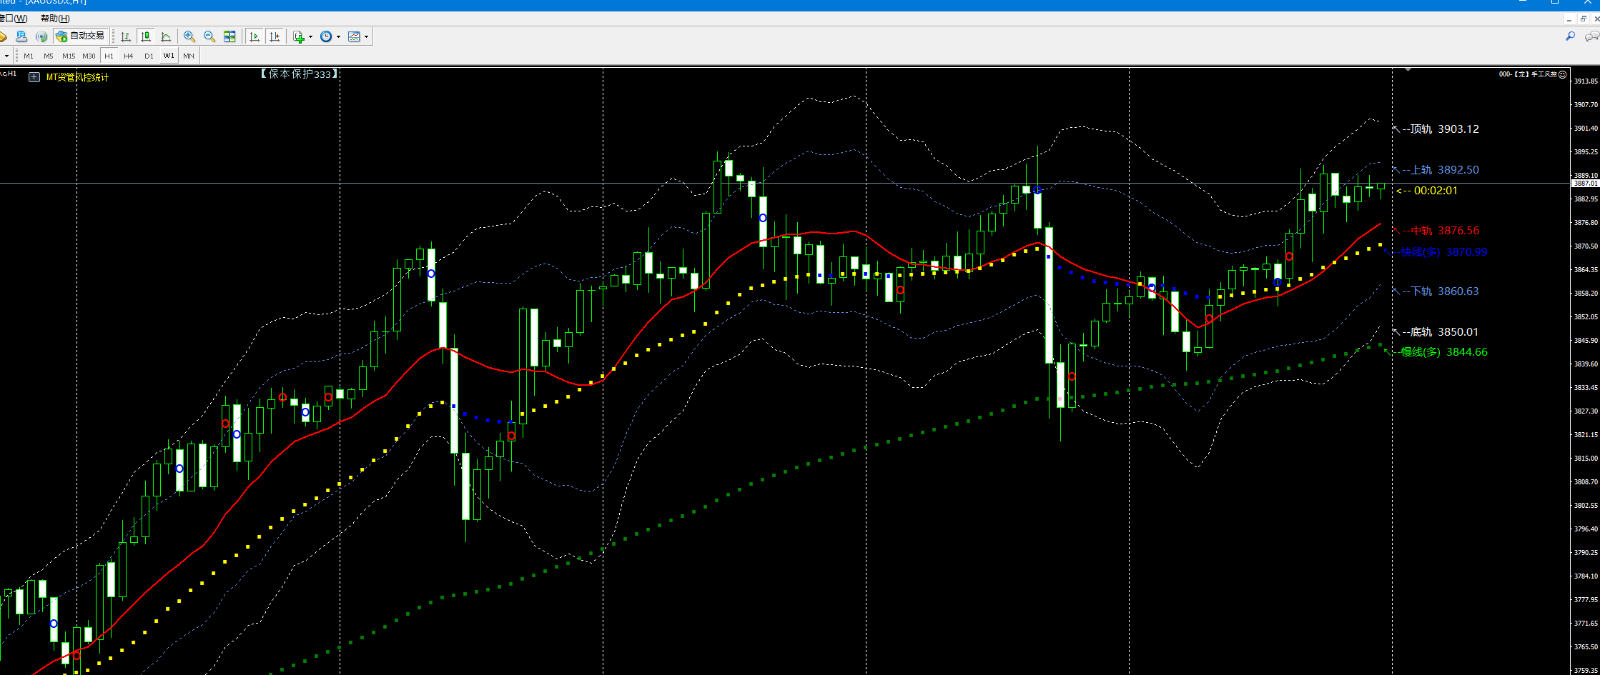Select the M15 timeframe
Screen dimensions: 1600x675
click(69, 56)
